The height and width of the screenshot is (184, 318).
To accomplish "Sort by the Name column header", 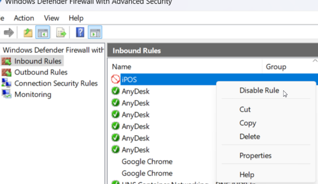I will [x=122, y=67].
